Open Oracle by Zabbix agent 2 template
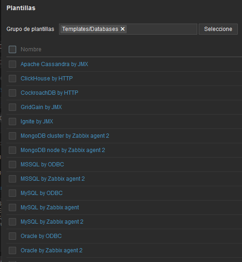Viewport: 242px width, 262px height. tap(52, 250)
